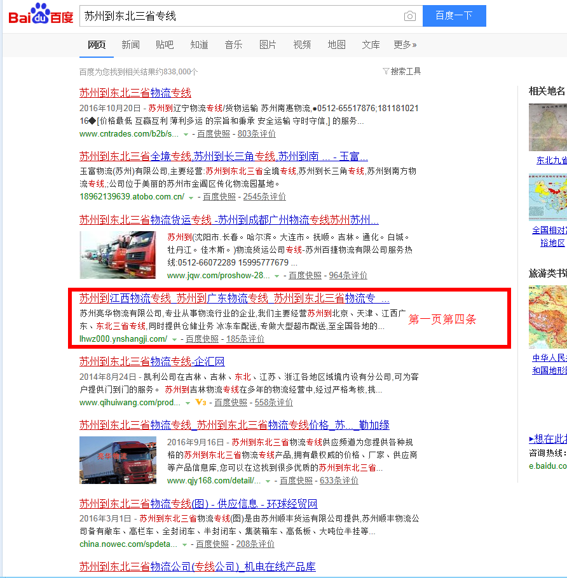This screenshot has width=567, height=578.
Task: Click red trucks thumbnail in jqw result
Action: [118, 255]
